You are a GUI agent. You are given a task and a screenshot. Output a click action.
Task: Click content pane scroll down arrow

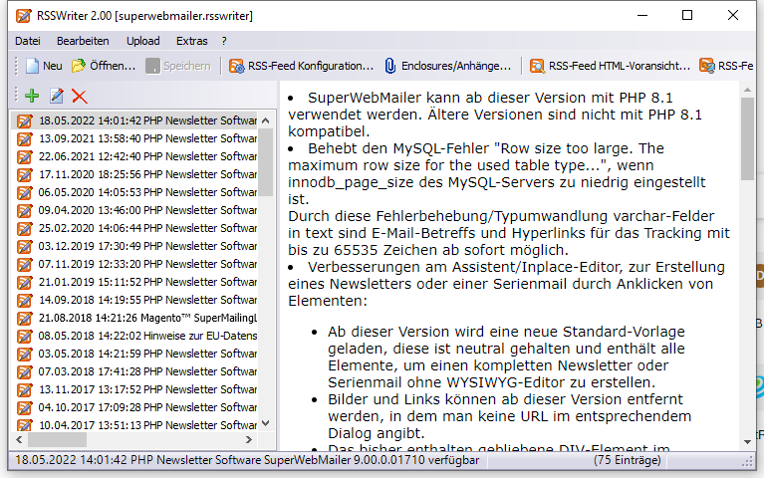point(747,442)
